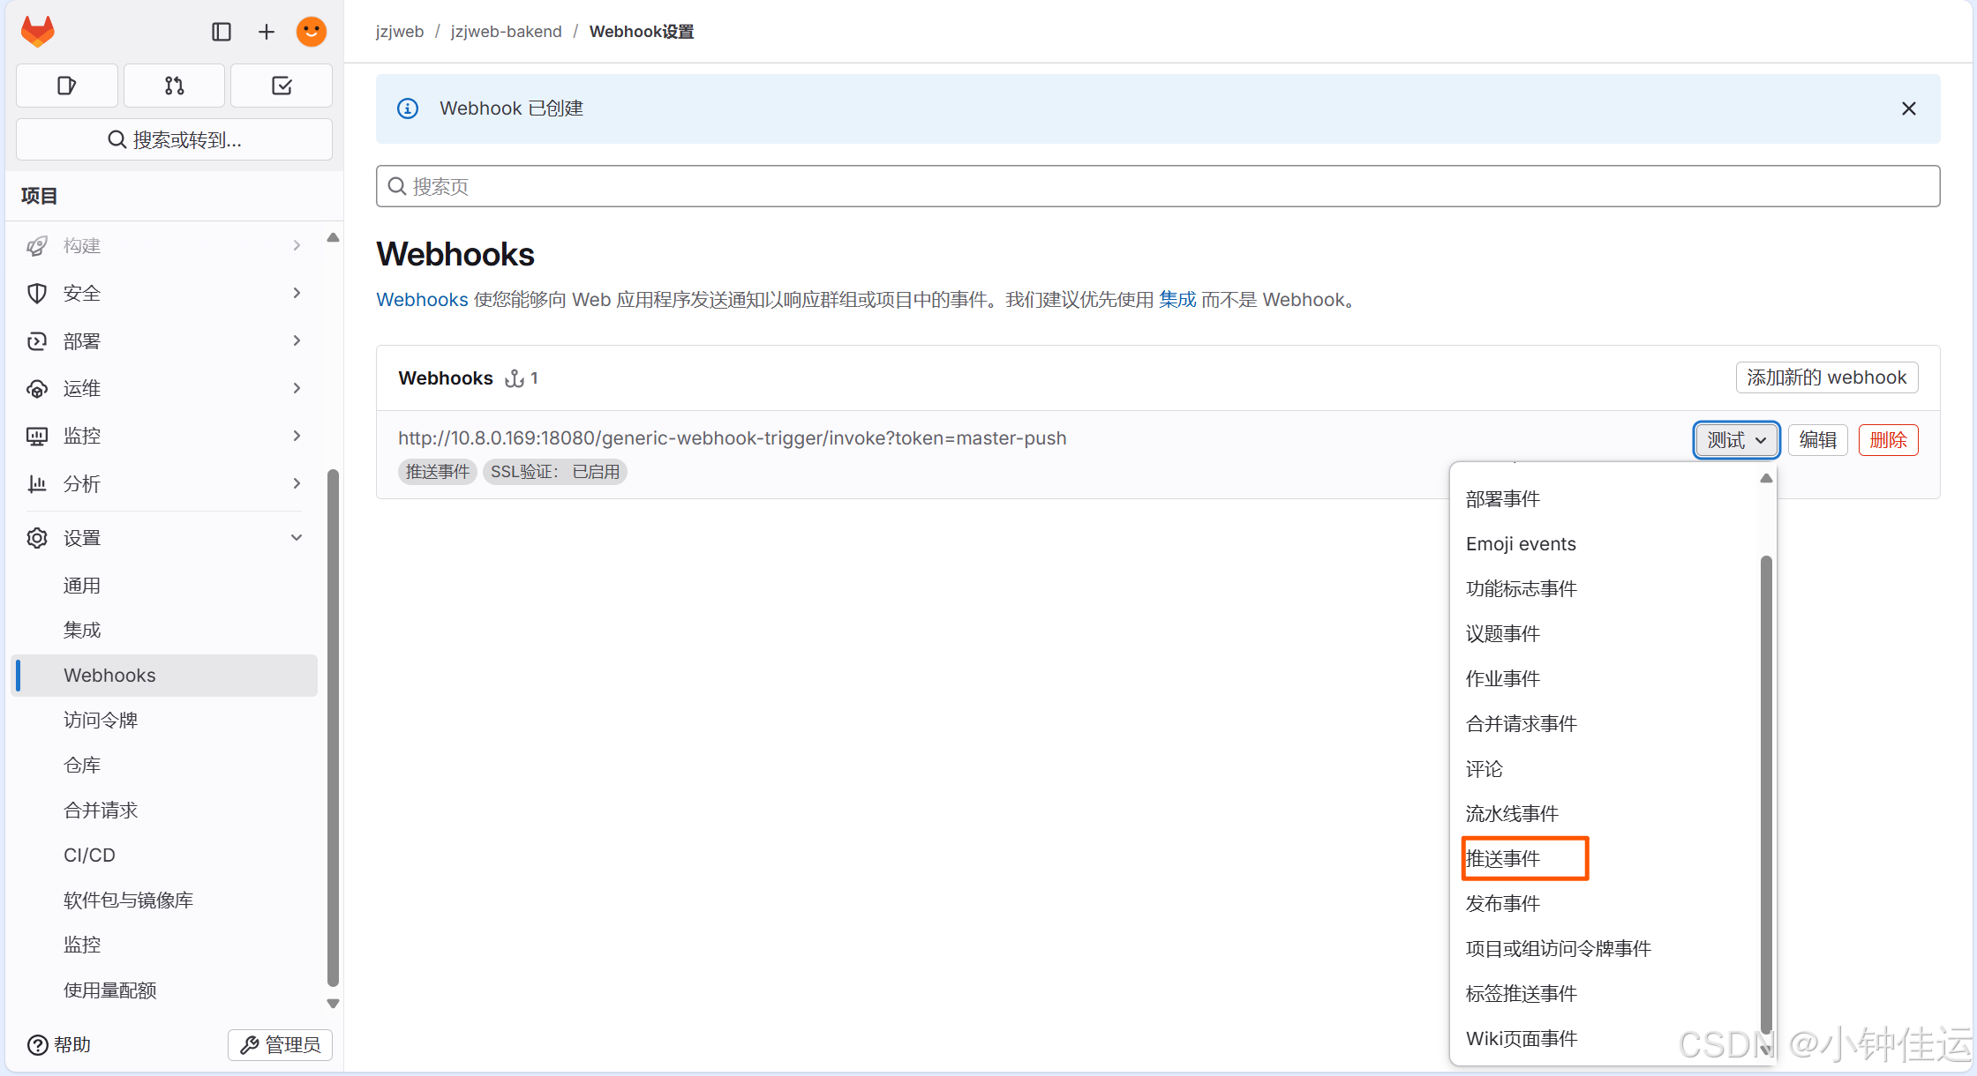Click the 帮助 help button

pyautogui.click(x=59, y=1045)
